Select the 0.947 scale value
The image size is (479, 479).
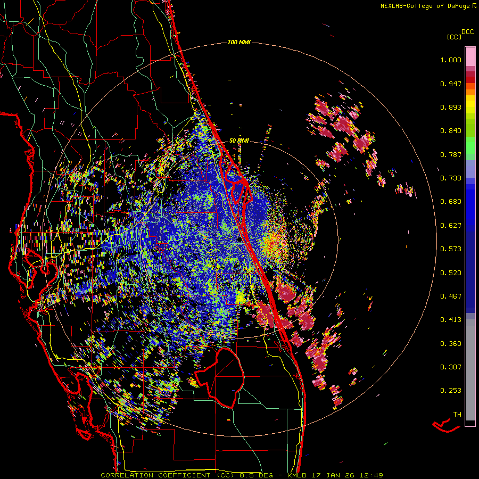(x=451, y=84)
